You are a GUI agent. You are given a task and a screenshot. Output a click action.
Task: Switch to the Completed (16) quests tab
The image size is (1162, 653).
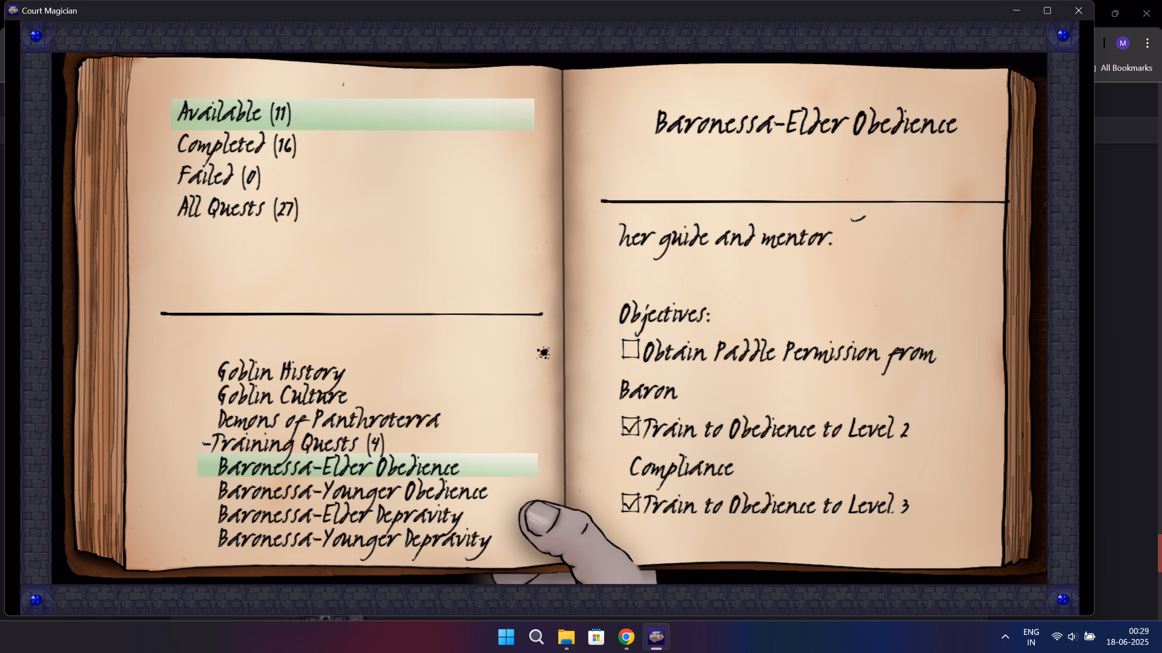click(x=236, y=146)
